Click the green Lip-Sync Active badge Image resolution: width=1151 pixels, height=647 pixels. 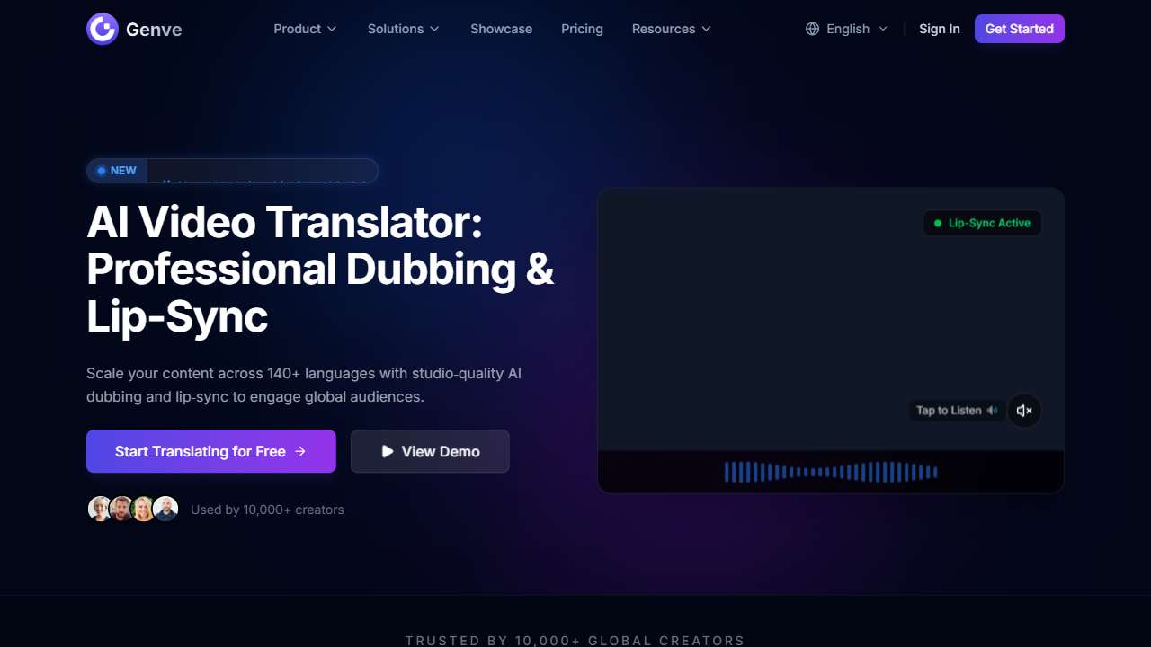(x=982, y=223)
